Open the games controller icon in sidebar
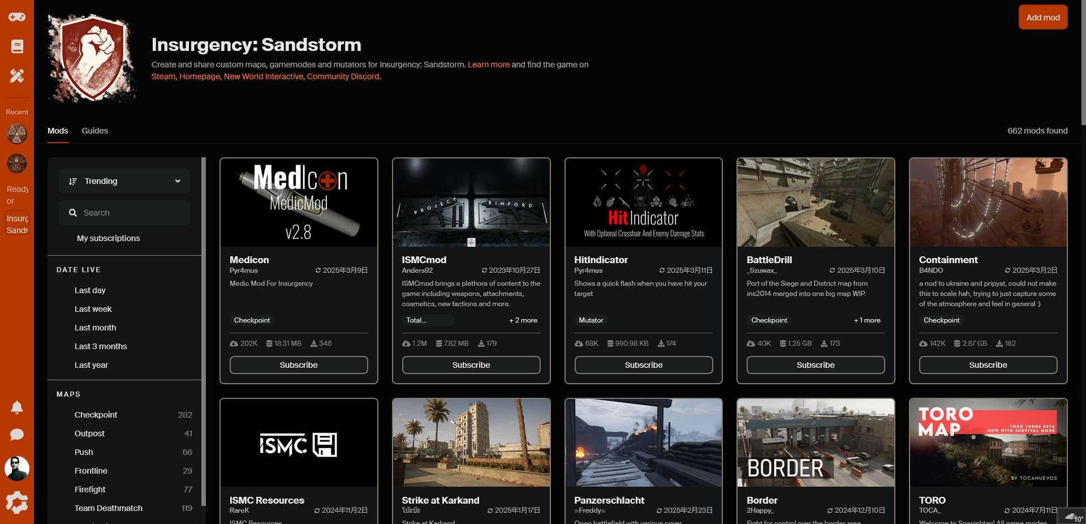The width and height of the screenshot is (1086, 524). (17, 17)
